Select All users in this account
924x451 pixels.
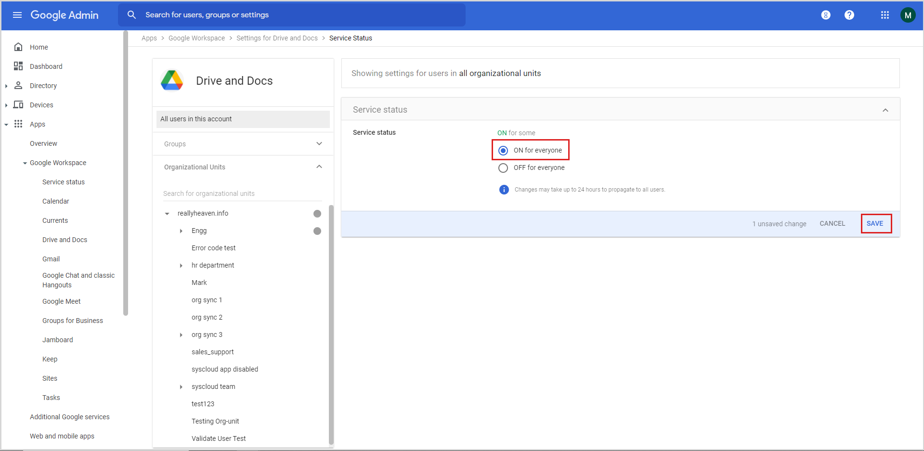coord(243,119)
